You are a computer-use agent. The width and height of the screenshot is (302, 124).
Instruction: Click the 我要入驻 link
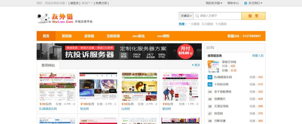[257, 56]
